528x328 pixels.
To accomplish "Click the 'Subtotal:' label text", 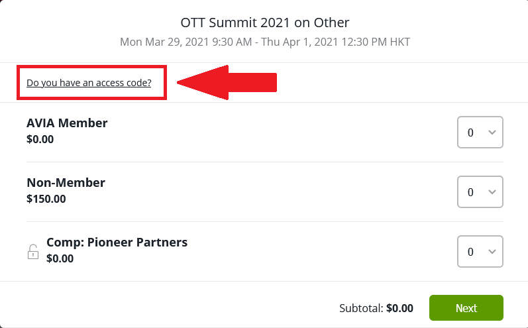I will [x=361, y=308].
